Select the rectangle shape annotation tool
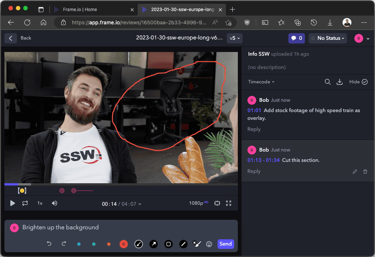This screenshot has width=375, height=257. [x=169, y=244]
